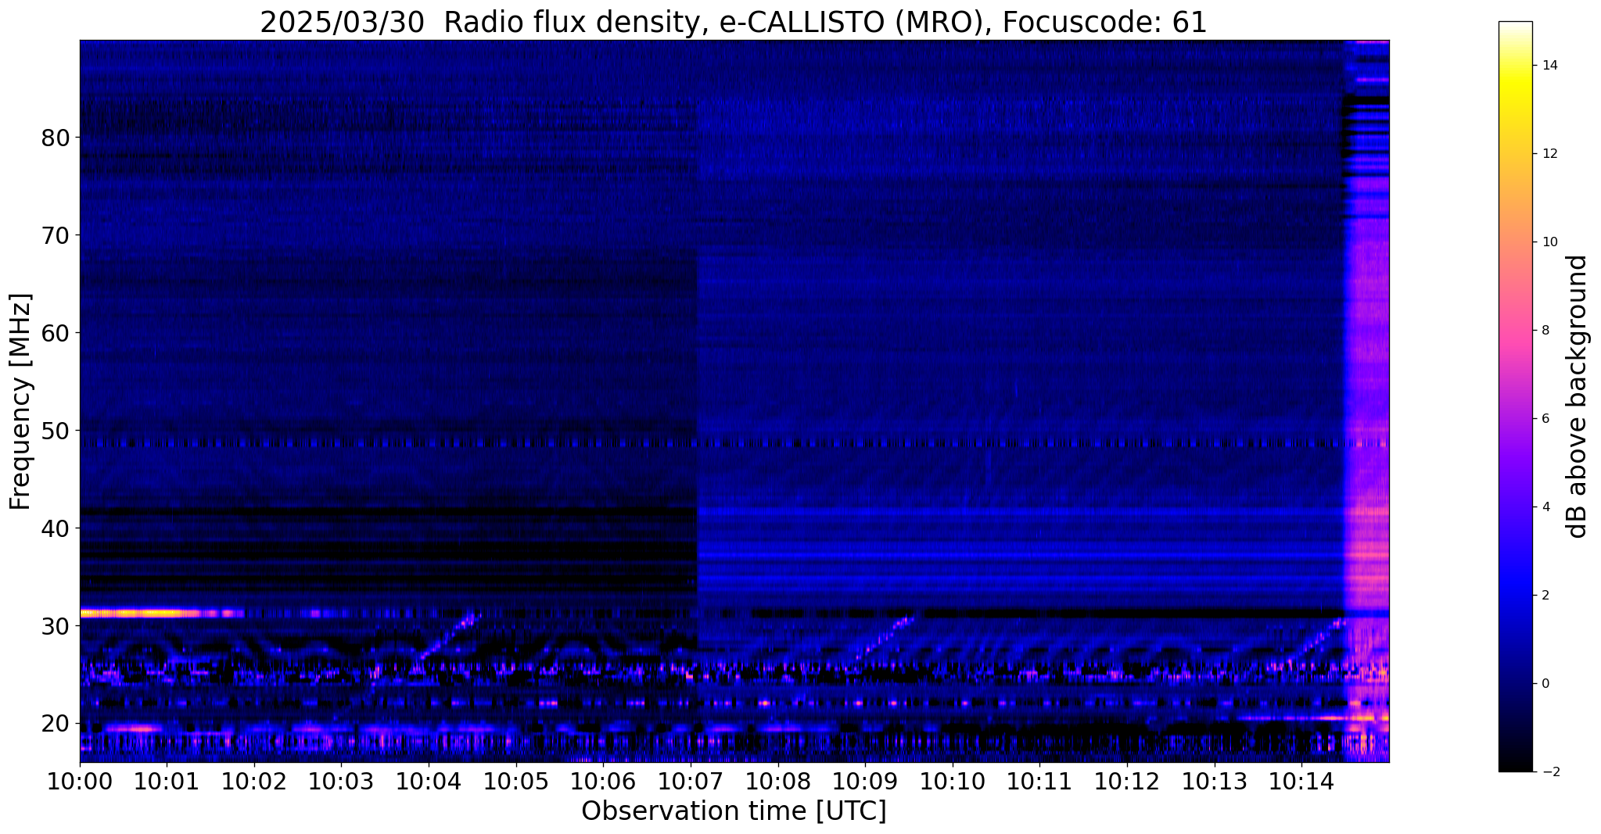
Task: Click the 10:05 time tick label
Action: [515, 780]
